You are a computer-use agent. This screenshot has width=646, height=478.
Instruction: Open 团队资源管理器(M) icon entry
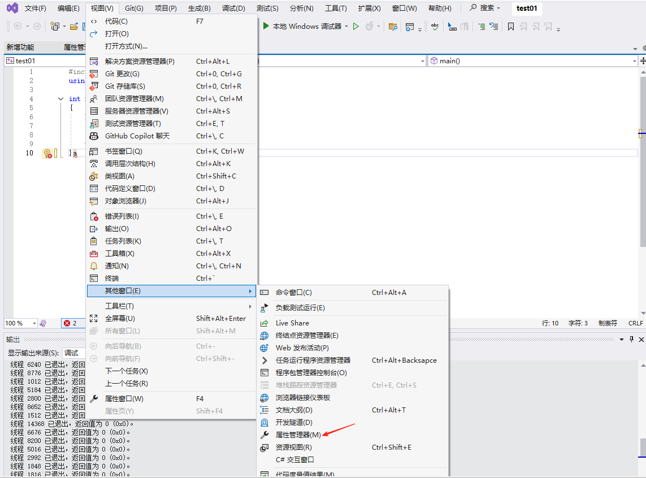coord(171,99)
